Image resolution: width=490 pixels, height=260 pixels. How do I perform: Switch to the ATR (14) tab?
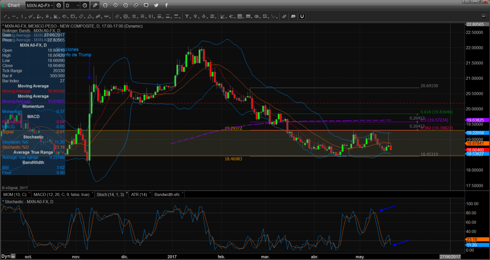139,194
